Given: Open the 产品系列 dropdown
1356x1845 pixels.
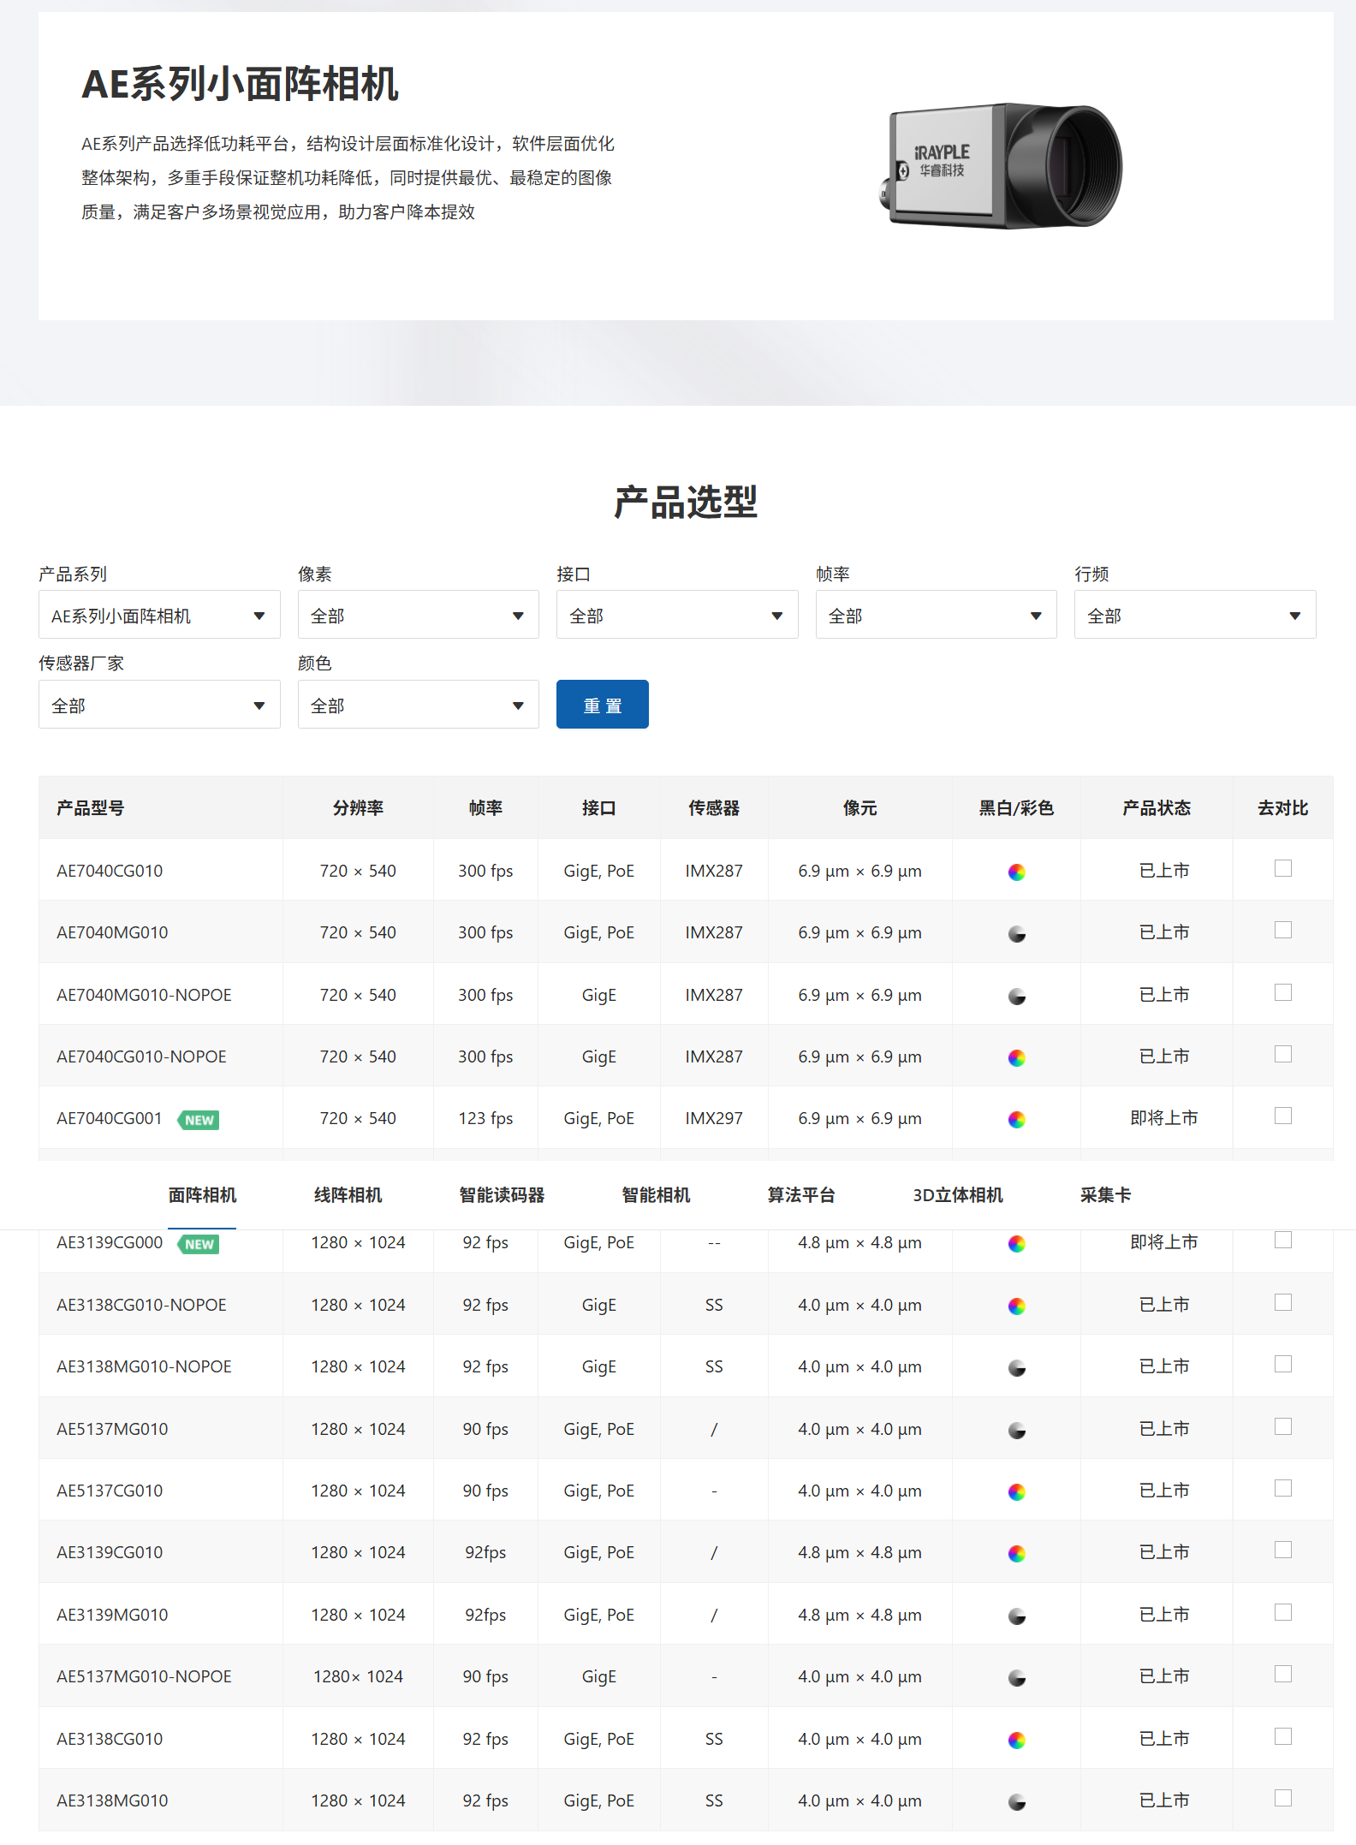Looking at the screenshot, I should 159,615.
